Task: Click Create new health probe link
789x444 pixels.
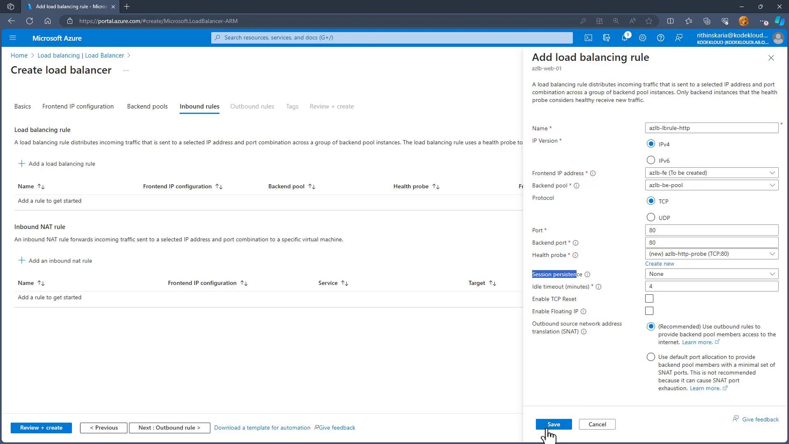Action: [660, 264]
